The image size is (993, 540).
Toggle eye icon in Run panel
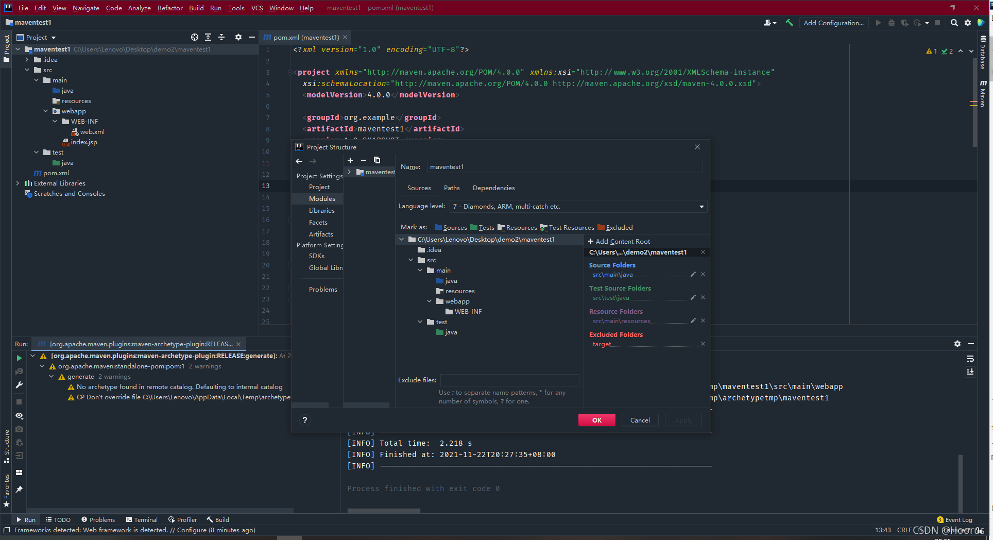click(19, 416)
